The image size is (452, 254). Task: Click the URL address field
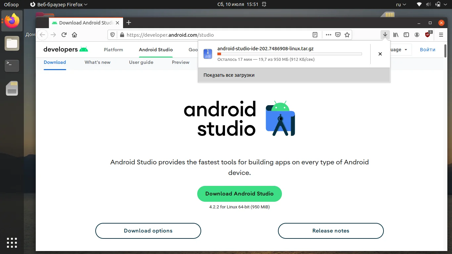212,35
